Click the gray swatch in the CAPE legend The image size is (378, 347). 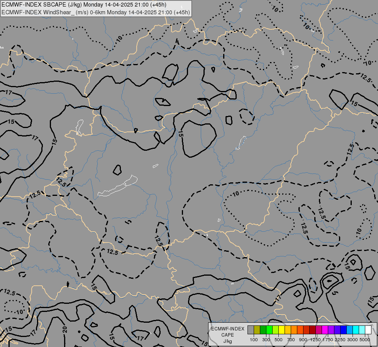[251, 330]
